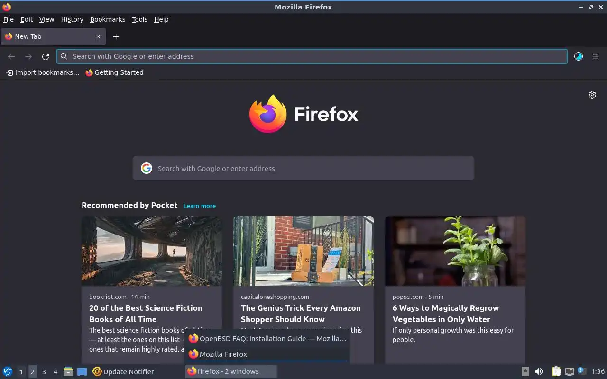
Task: Open the Bookmarks menu
Action: [108, 19]
